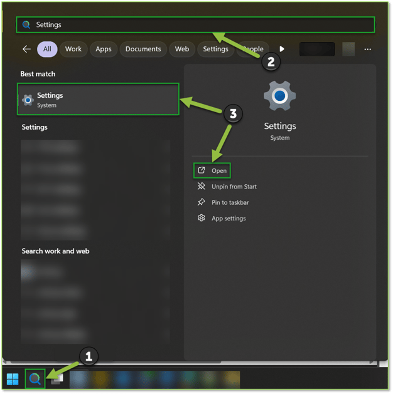This screenshot has height=394, width=393.
Task: Click the Best match heading
Action: pyautogui.click(x=38, y=74)
